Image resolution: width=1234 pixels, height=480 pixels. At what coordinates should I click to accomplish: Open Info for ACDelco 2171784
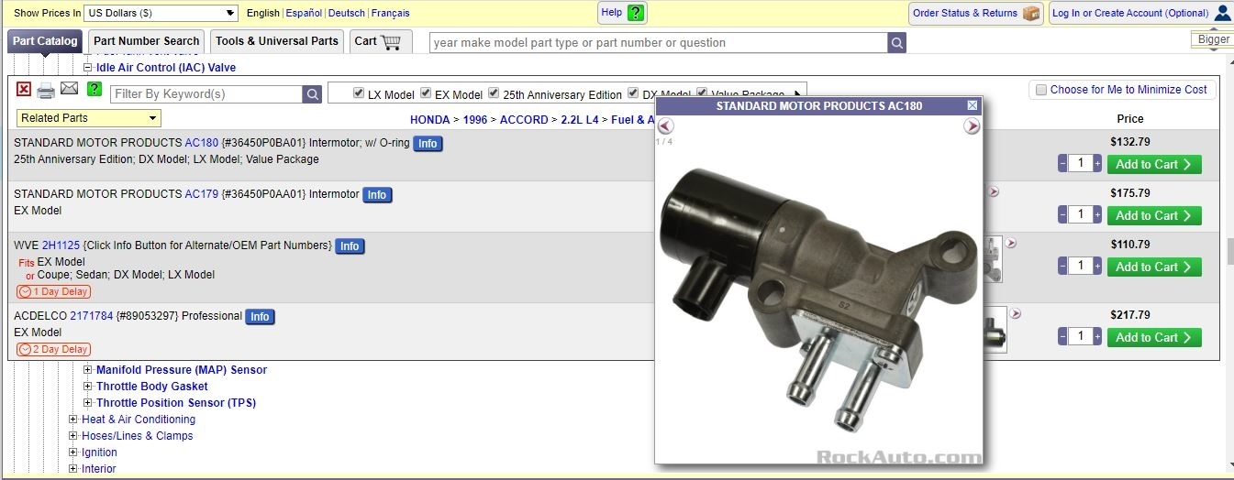[261, 317]
